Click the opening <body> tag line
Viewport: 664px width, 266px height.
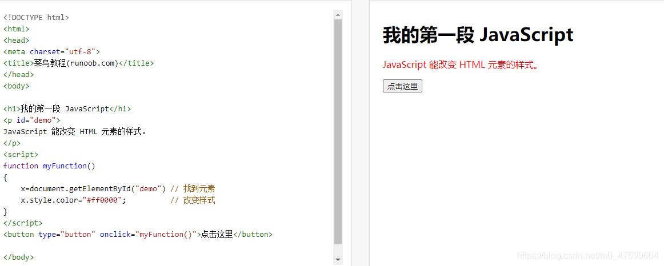coord(17,86)
